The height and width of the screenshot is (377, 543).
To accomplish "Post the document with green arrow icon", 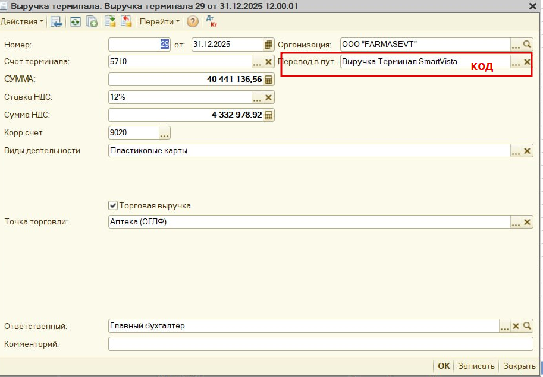I will coord(110,22).
